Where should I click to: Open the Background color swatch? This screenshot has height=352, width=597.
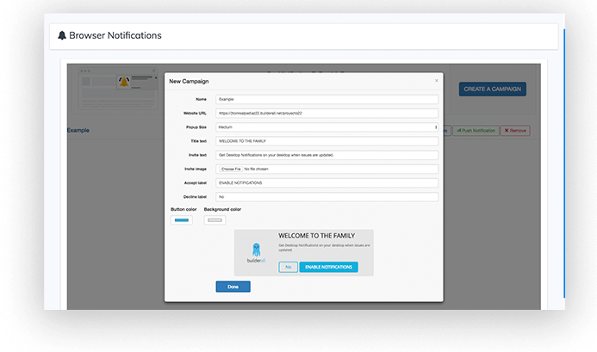(x=215, y=220)
